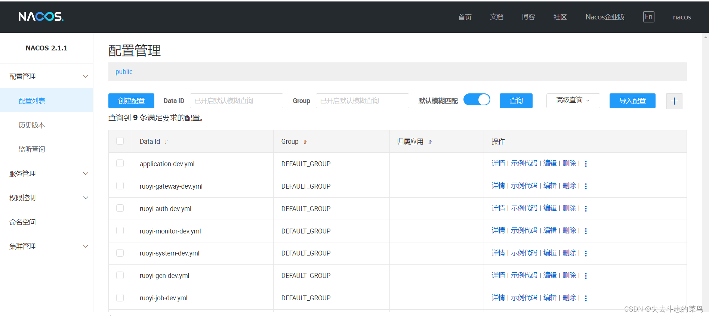
Task: Open more options for ruoyi-auth-dev.yml
Action: click(586, 208)
